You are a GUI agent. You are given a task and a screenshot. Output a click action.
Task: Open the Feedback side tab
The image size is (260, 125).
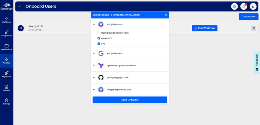coord(256,62)
